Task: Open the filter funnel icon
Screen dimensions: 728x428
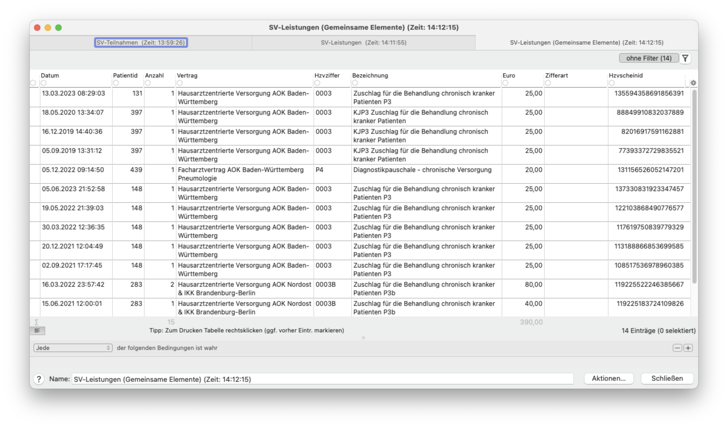Action: pos(685,58)
